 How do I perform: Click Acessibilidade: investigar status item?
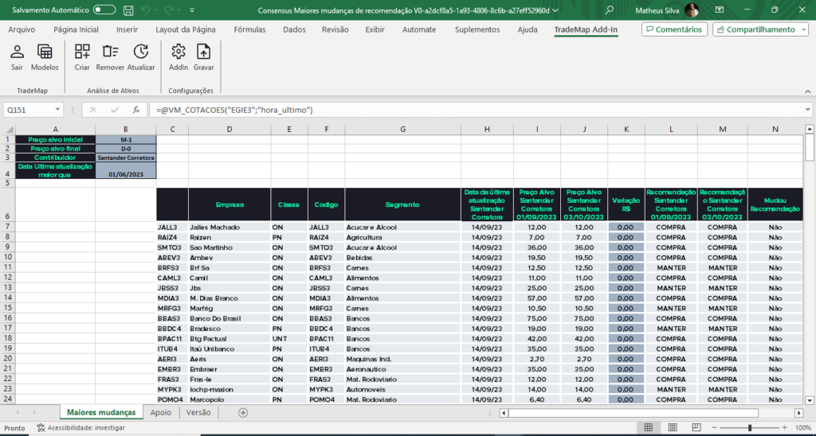[x=80, y=428]
